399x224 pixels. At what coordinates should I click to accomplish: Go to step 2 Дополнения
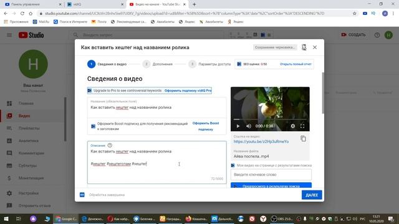[158, 64]
